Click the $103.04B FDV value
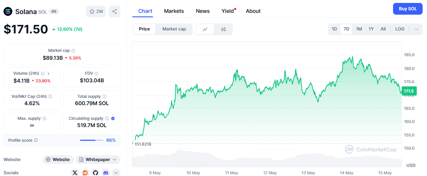Image resolution: width=427 pixels, height=176 pixels. 92,81
